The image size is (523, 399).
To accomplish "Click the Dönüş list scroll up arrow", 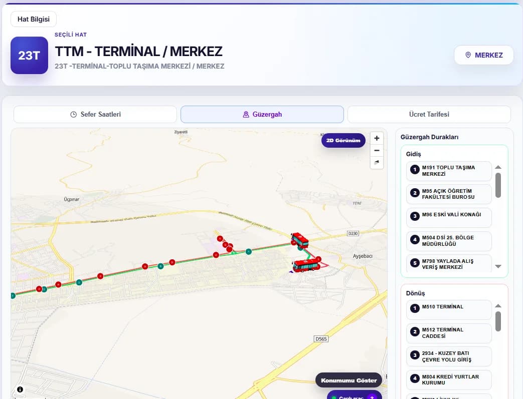I will [498, 306].
